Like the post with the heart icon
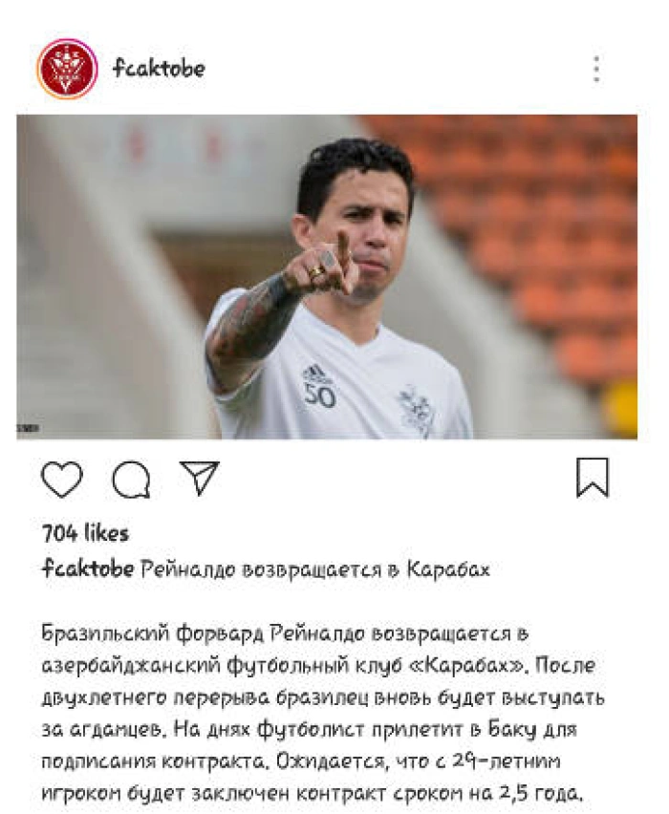The image size is (669, 814). 62,479
